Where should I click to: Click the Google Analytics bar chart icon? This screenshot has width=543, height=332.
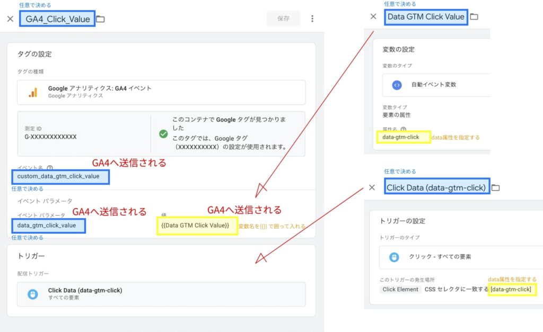pos(33,93)
